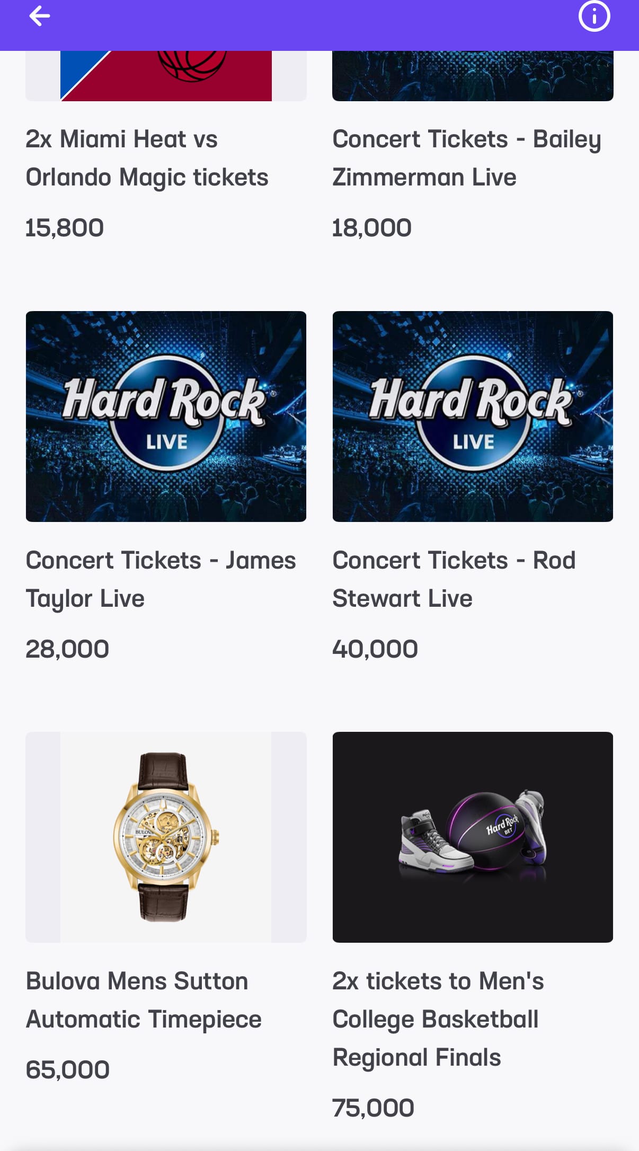Open Miami Heat vs Orlando Magic tickets title
The height and width of the screenshot is (1151, 639).
(147, 158)
